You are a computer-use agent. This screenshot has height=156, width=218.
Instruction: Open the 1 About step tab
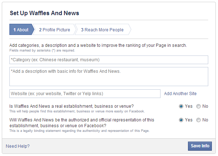22,30
